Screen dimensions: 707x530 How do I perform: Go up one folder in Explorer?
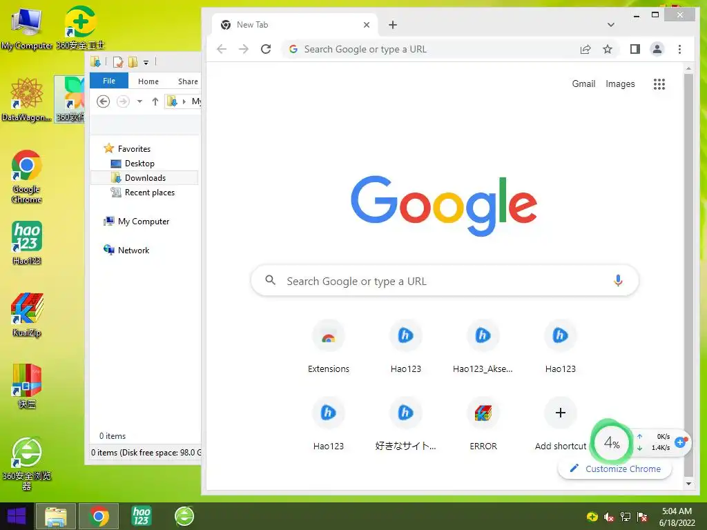click(155, 101)
